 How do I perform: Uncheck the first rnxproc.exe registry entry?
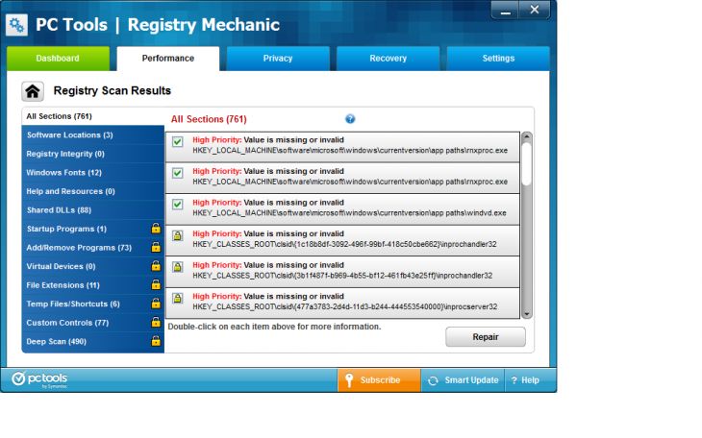[178, 142]
